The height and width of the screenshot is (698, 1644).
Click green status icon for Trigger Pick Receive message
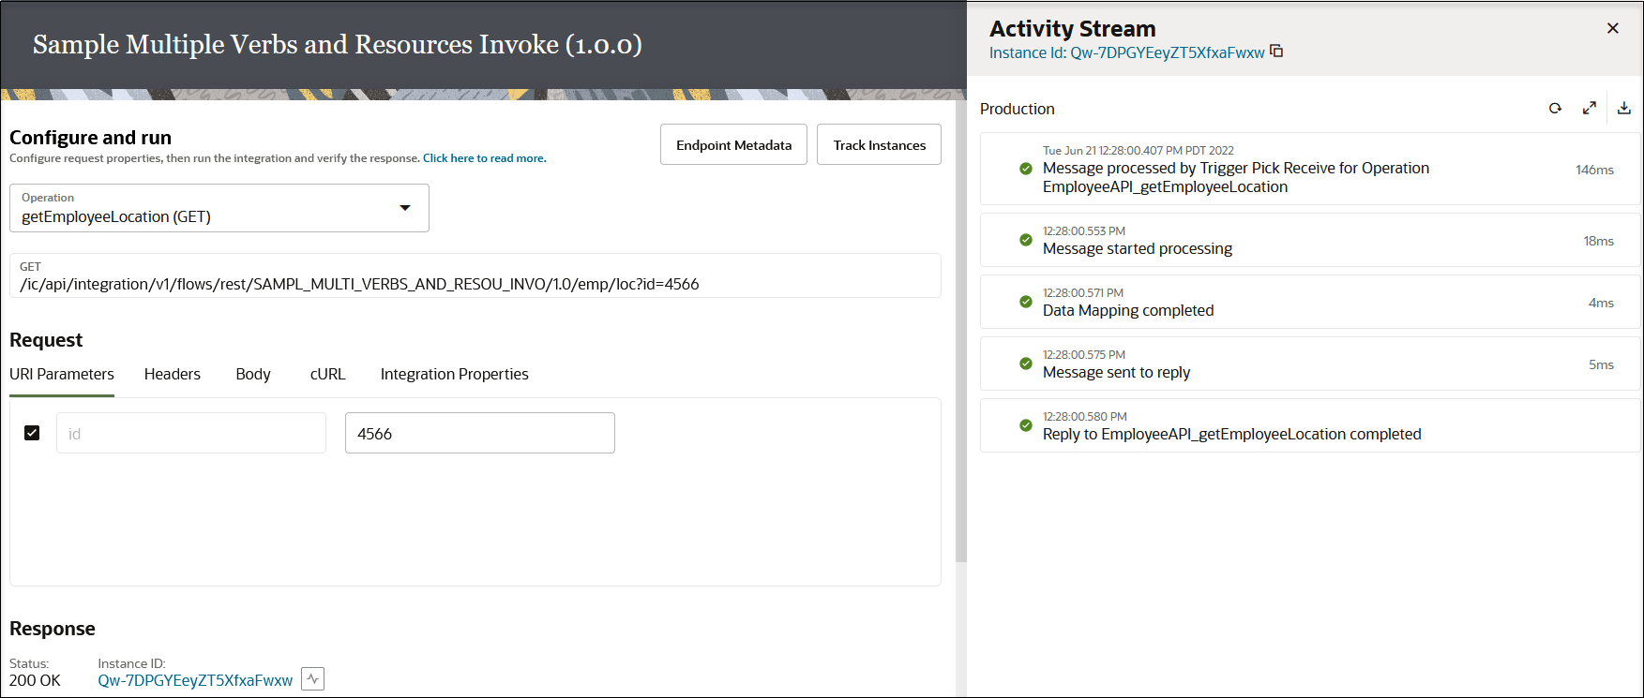1026,169
